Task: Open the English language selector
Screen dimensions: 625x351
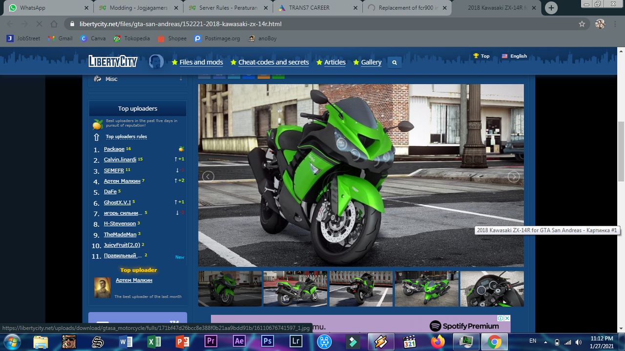Action: coord(514,56)
